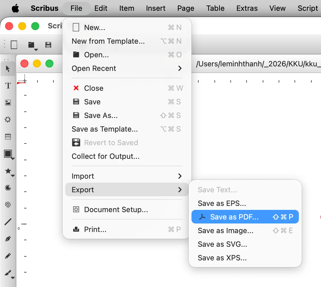
Task: Click the Save floppy toolbar icon
Action: [48, 45]
